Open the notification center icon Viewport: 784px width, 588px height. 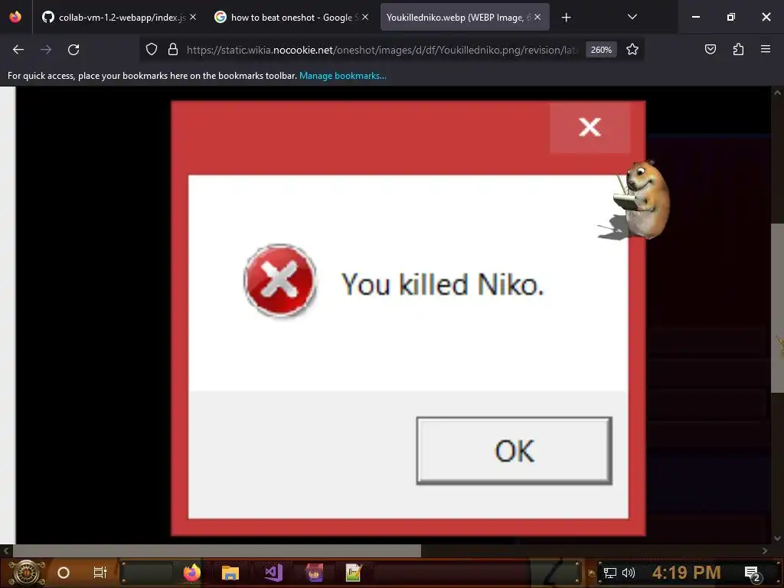(753, 574)
